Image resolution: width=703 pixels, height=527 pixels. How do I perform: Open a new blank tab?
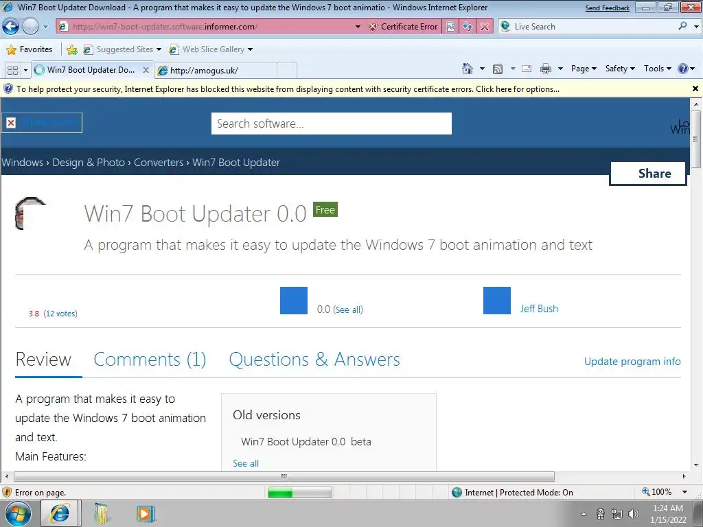click(287, 71)
